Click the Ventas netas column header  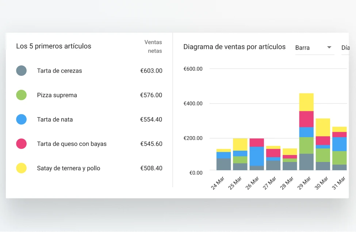point(153,46)
